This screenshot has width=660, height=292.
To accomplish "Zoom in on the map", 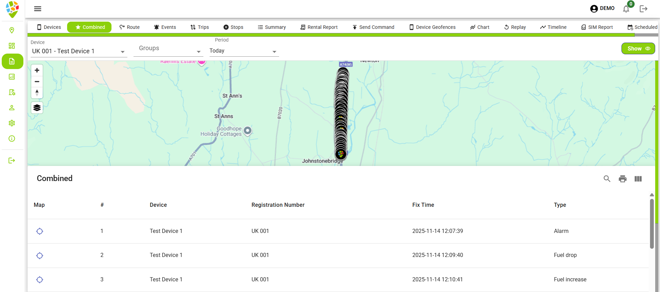I will (37, 70).
